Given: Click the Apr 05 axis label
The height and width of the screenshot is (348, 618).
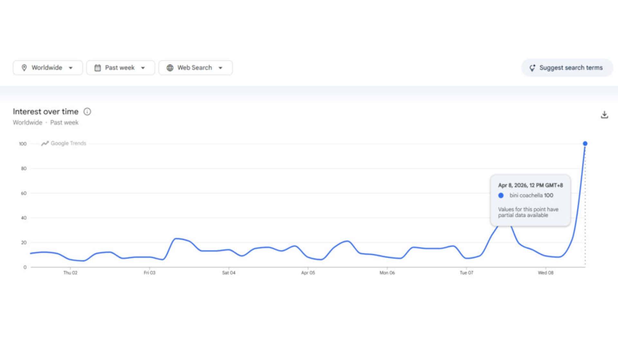Looking at the screenshot, I should 308,273.
